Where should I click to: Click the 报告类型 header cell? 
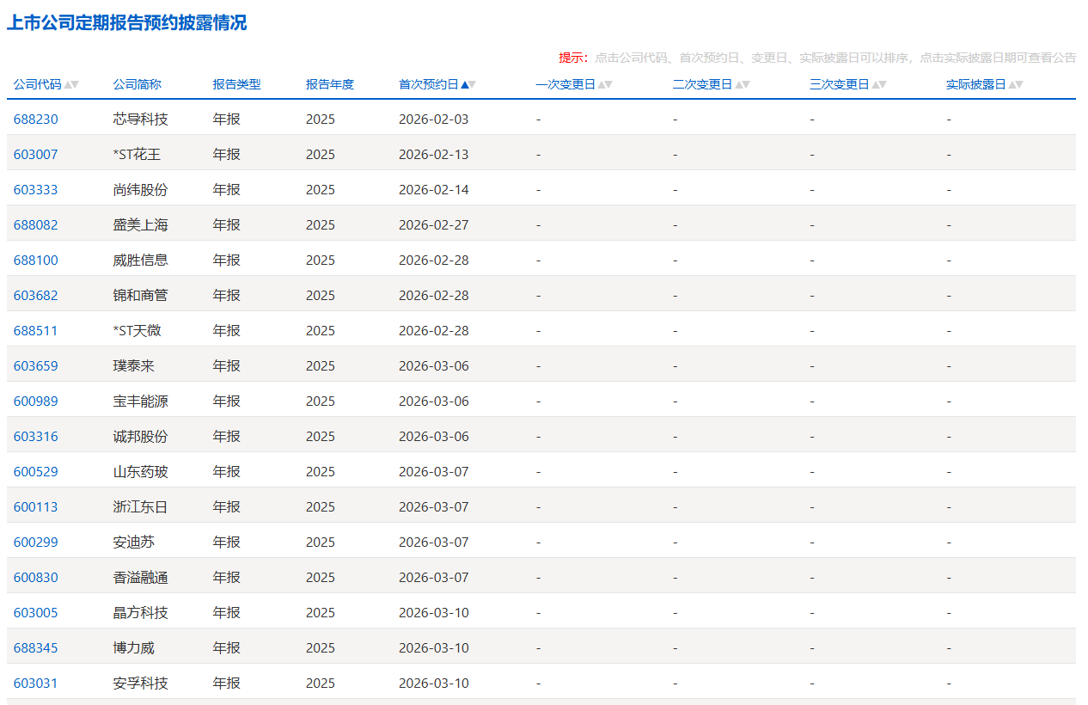238,84
